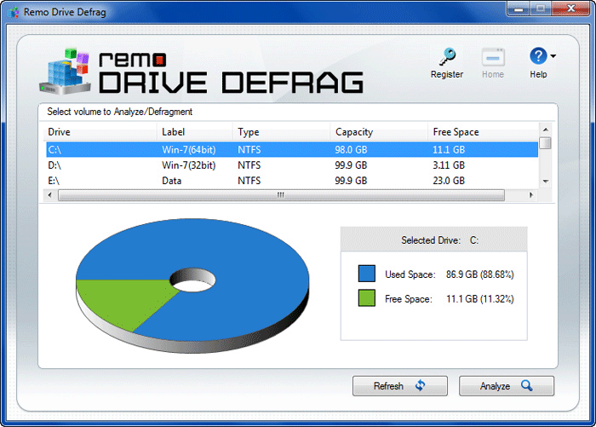Click the Remo Drive Defrag logo

(x=203, y=71)
